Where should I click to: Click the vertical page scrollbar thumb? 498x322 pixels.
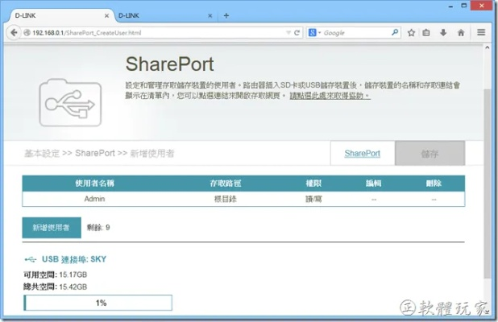[x=488, y=184]
